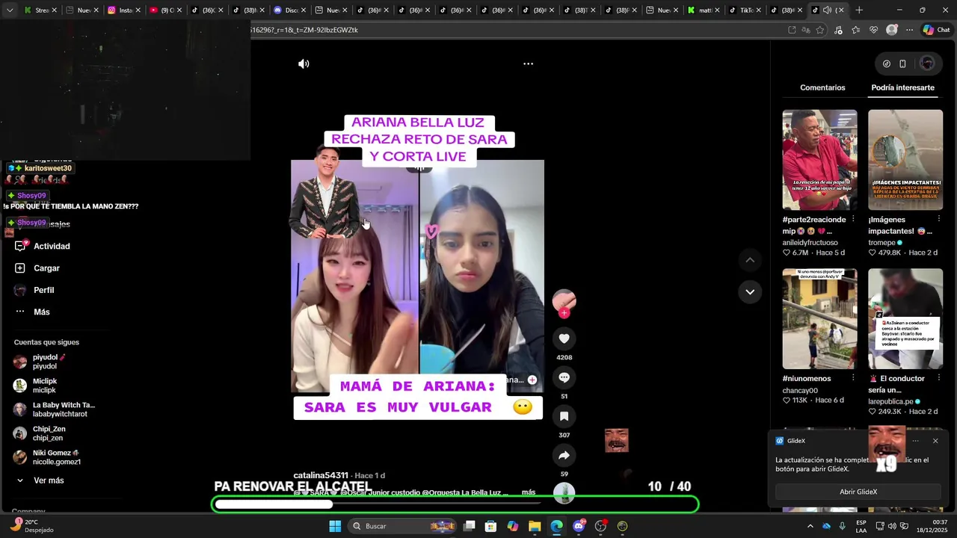The width and height of the screenshot is (957, 538).
Task: Share the video with the arrow icon
Action: click(564, 455)
